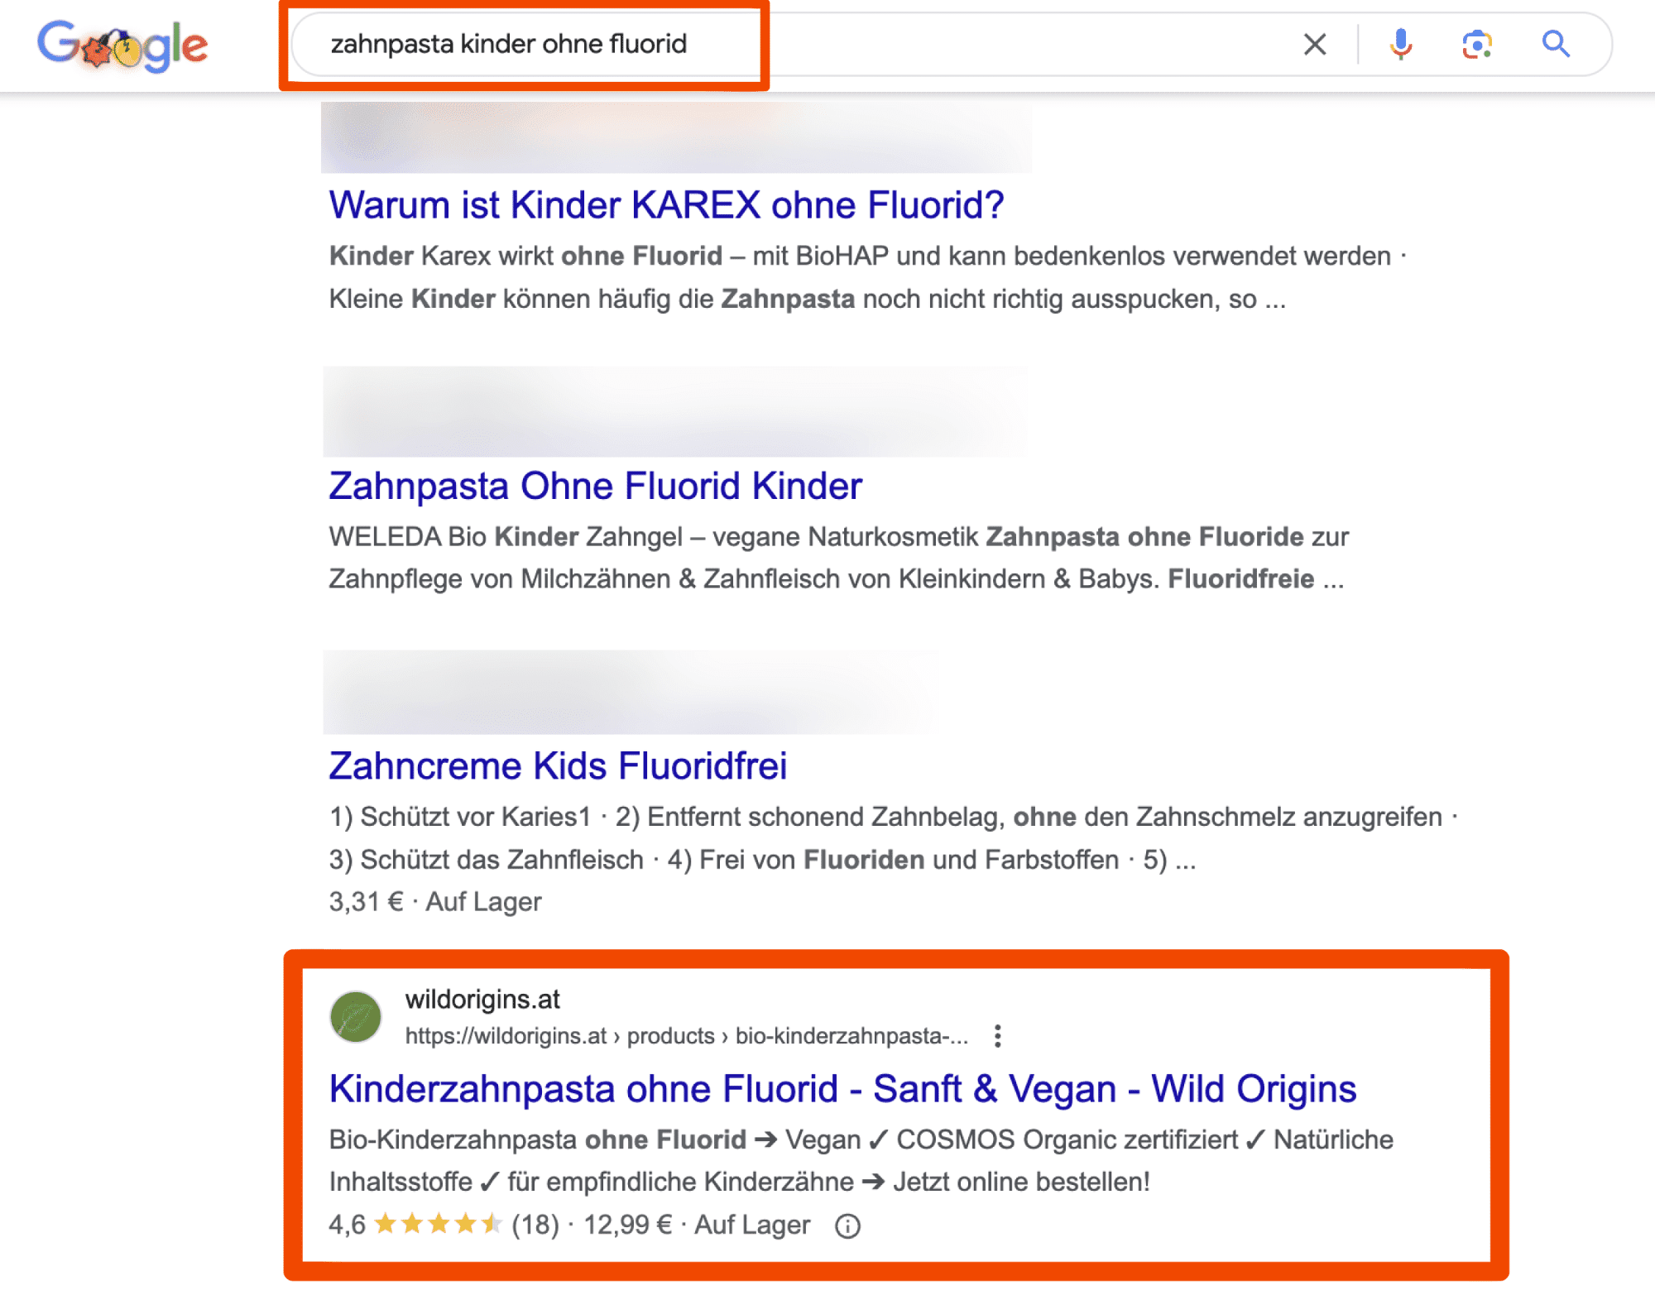Open 'Zahnpasta Ohne Fluorid Kinder' result
Image resolution: width=1655 pixels, height=1300 pixels.
(595, 486)
